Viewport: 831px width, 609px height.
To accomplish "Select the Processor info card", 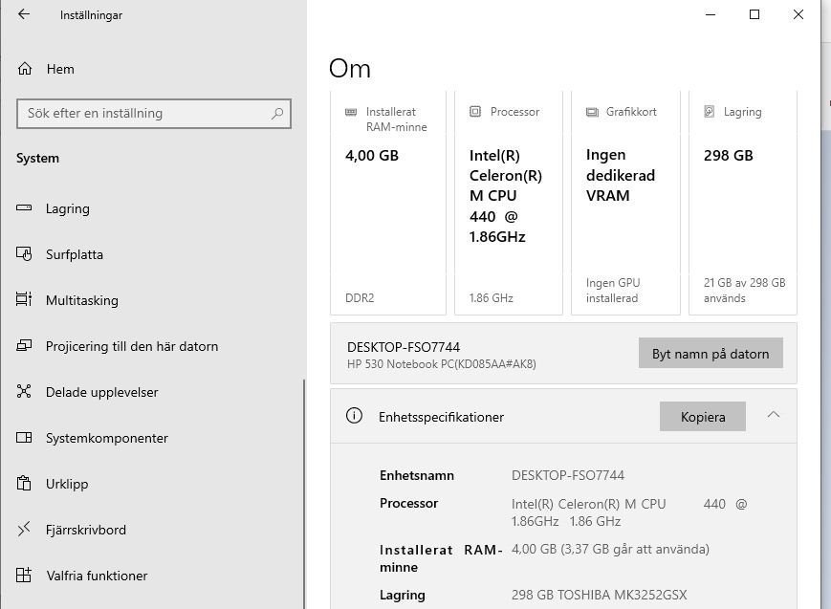I will [508, 204].
